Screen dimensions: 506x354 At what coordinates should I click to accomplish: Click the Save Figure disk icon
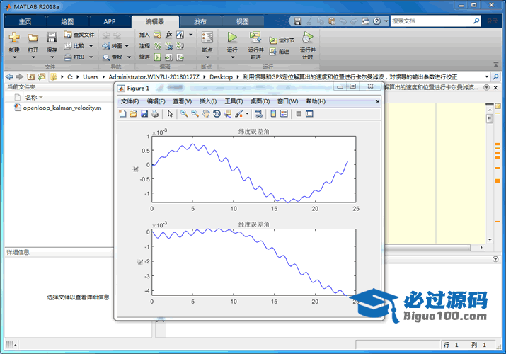[x=144, y=113]
